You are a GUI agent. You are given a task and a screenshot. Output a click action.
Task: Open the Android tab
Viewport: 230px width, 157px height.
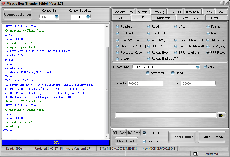[143, 12]
